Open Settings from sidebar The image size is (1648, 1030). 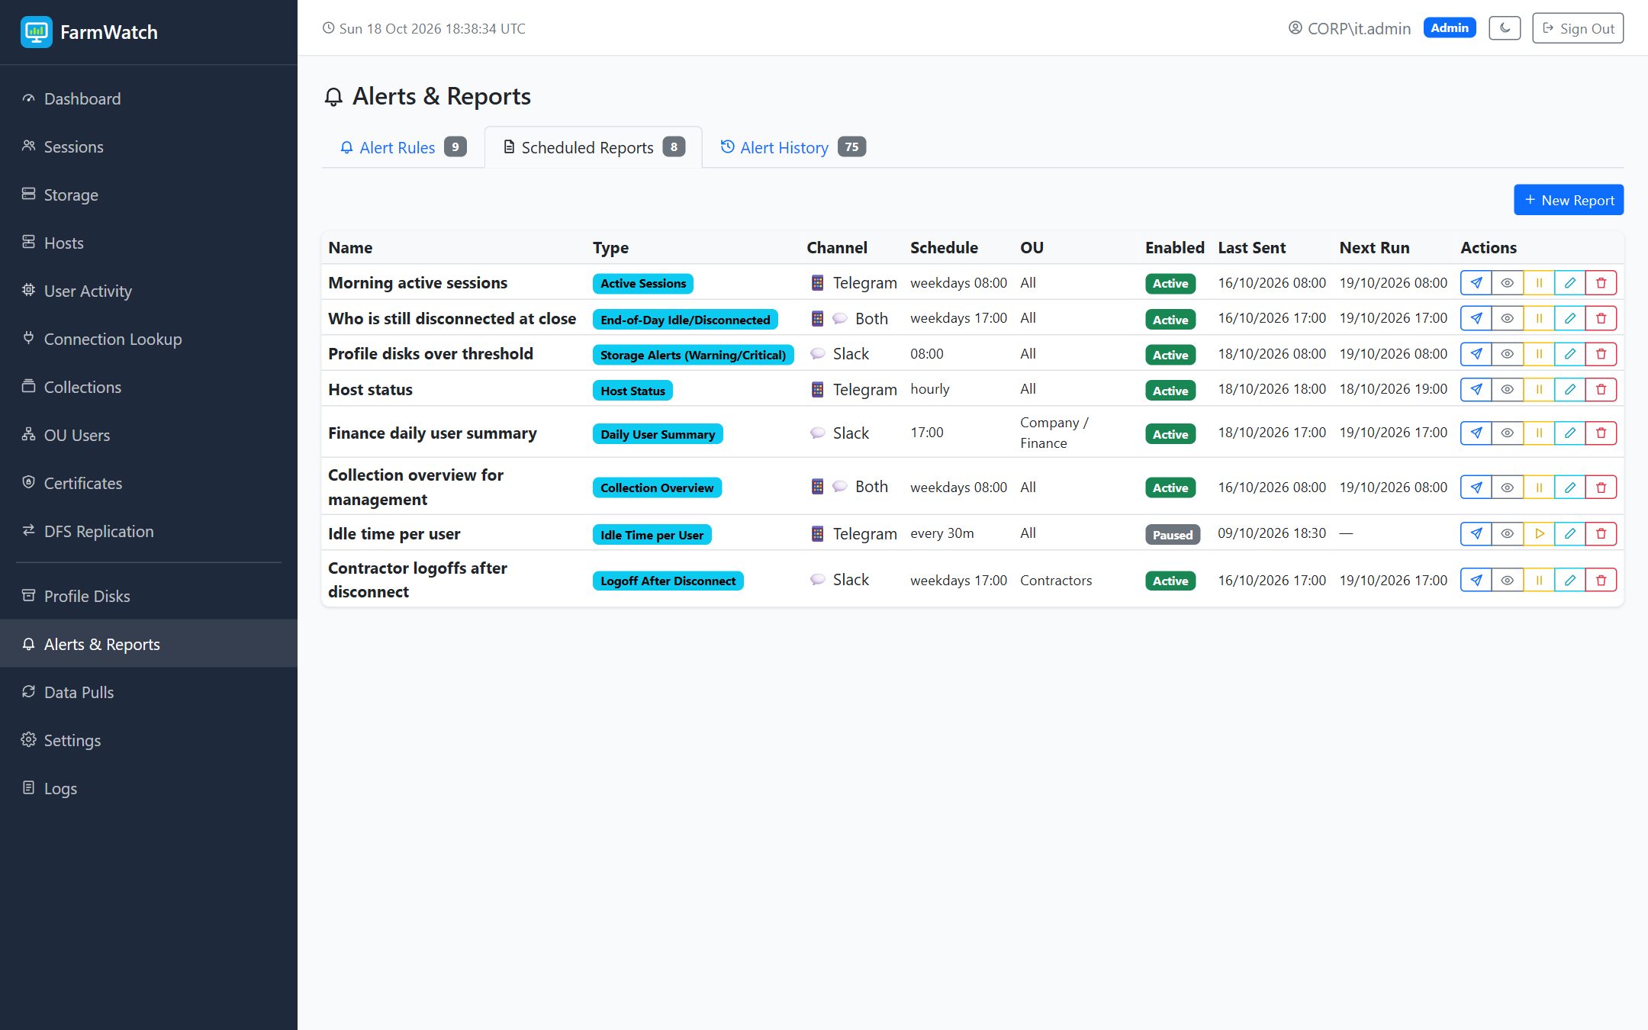[x=149, y=740]
